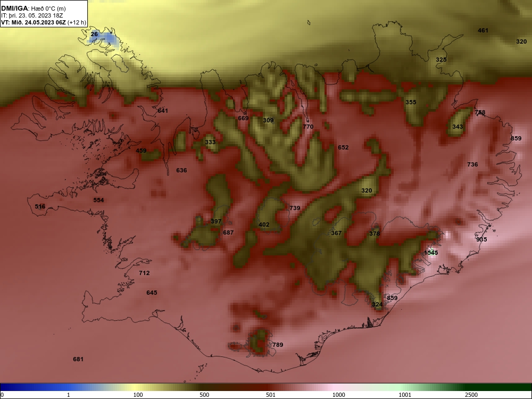Click the title text "DMI/IGA: Hæð 0°C (m)"
This screenshot has height=399, width=532.
click(33, 9)
